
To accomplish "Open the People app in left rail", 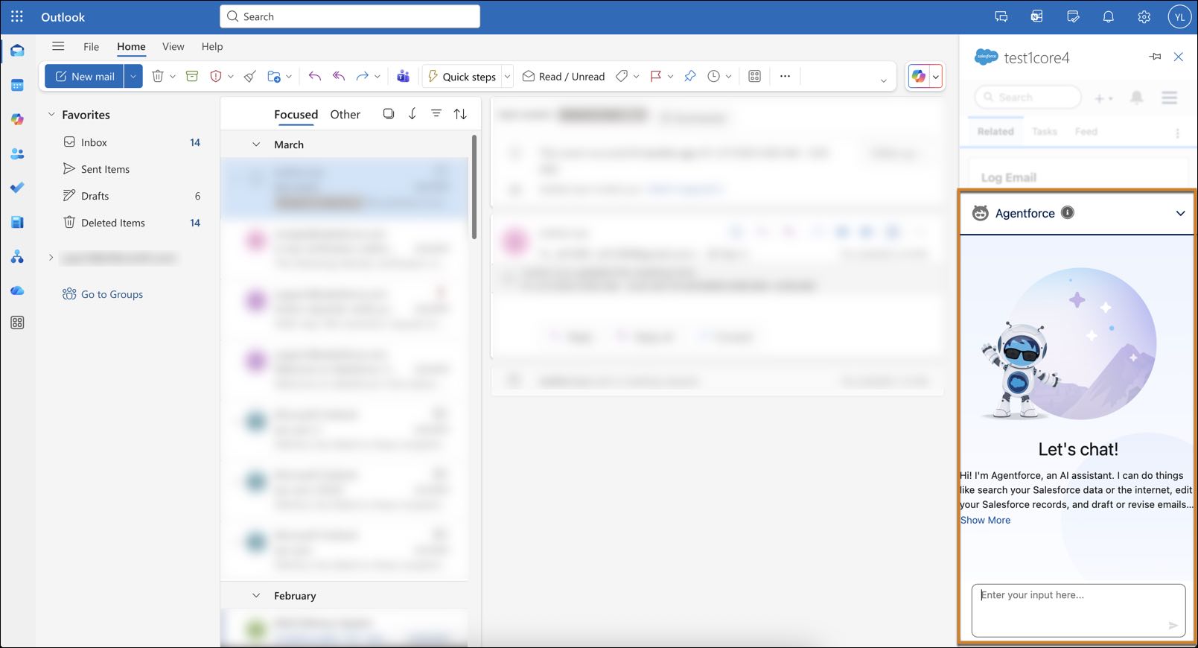I will [x=17, y=154].
